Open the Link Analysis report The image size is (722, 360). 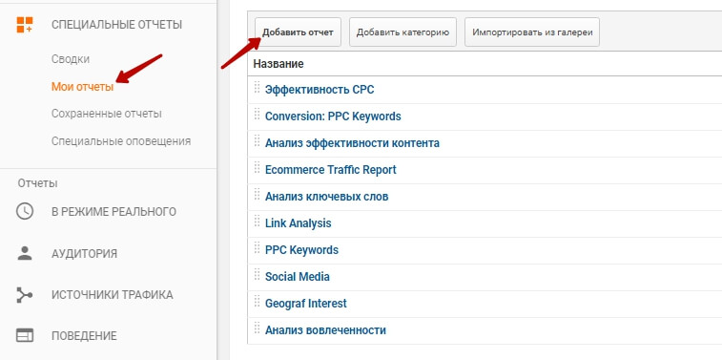coord(298,223)
